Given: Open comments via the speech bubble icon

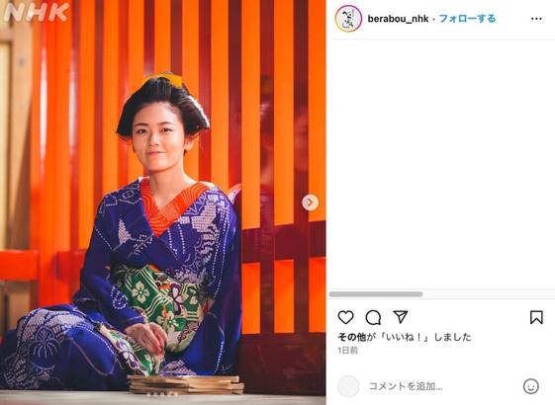Looking at the screenshot, I should pos(373,317).
